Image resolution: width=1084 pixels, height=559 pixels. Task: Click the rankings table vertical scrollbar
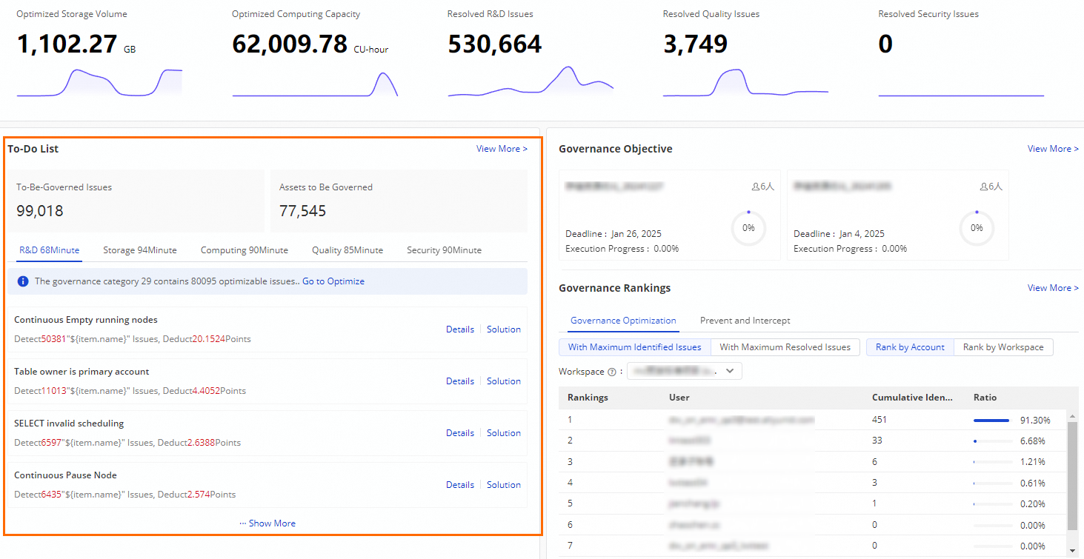click(1072, 476)
